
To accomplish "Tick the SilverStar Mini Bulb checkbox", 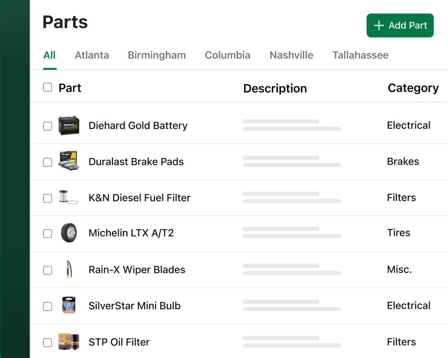I will click(47, 307).
